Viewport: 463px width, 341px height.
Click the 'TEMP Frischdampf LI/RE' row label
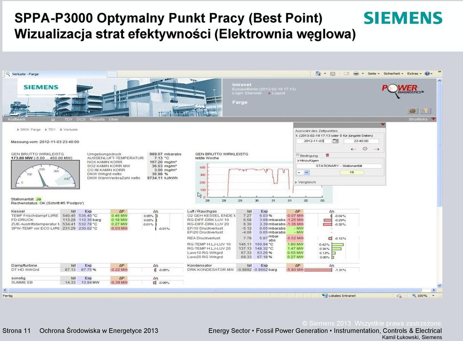[x=35, y=216]
